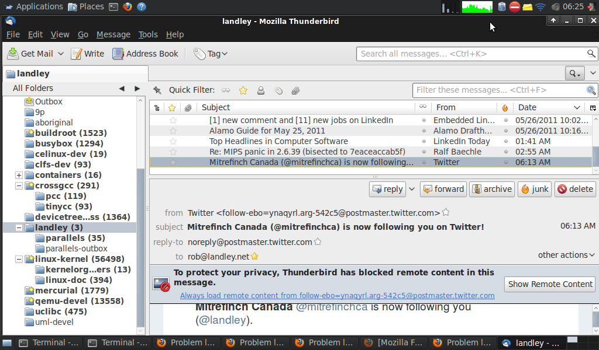Toggle contacts quick filter
Image resolution: width=599 pixels, height=350 pixels.
[260, 90]
